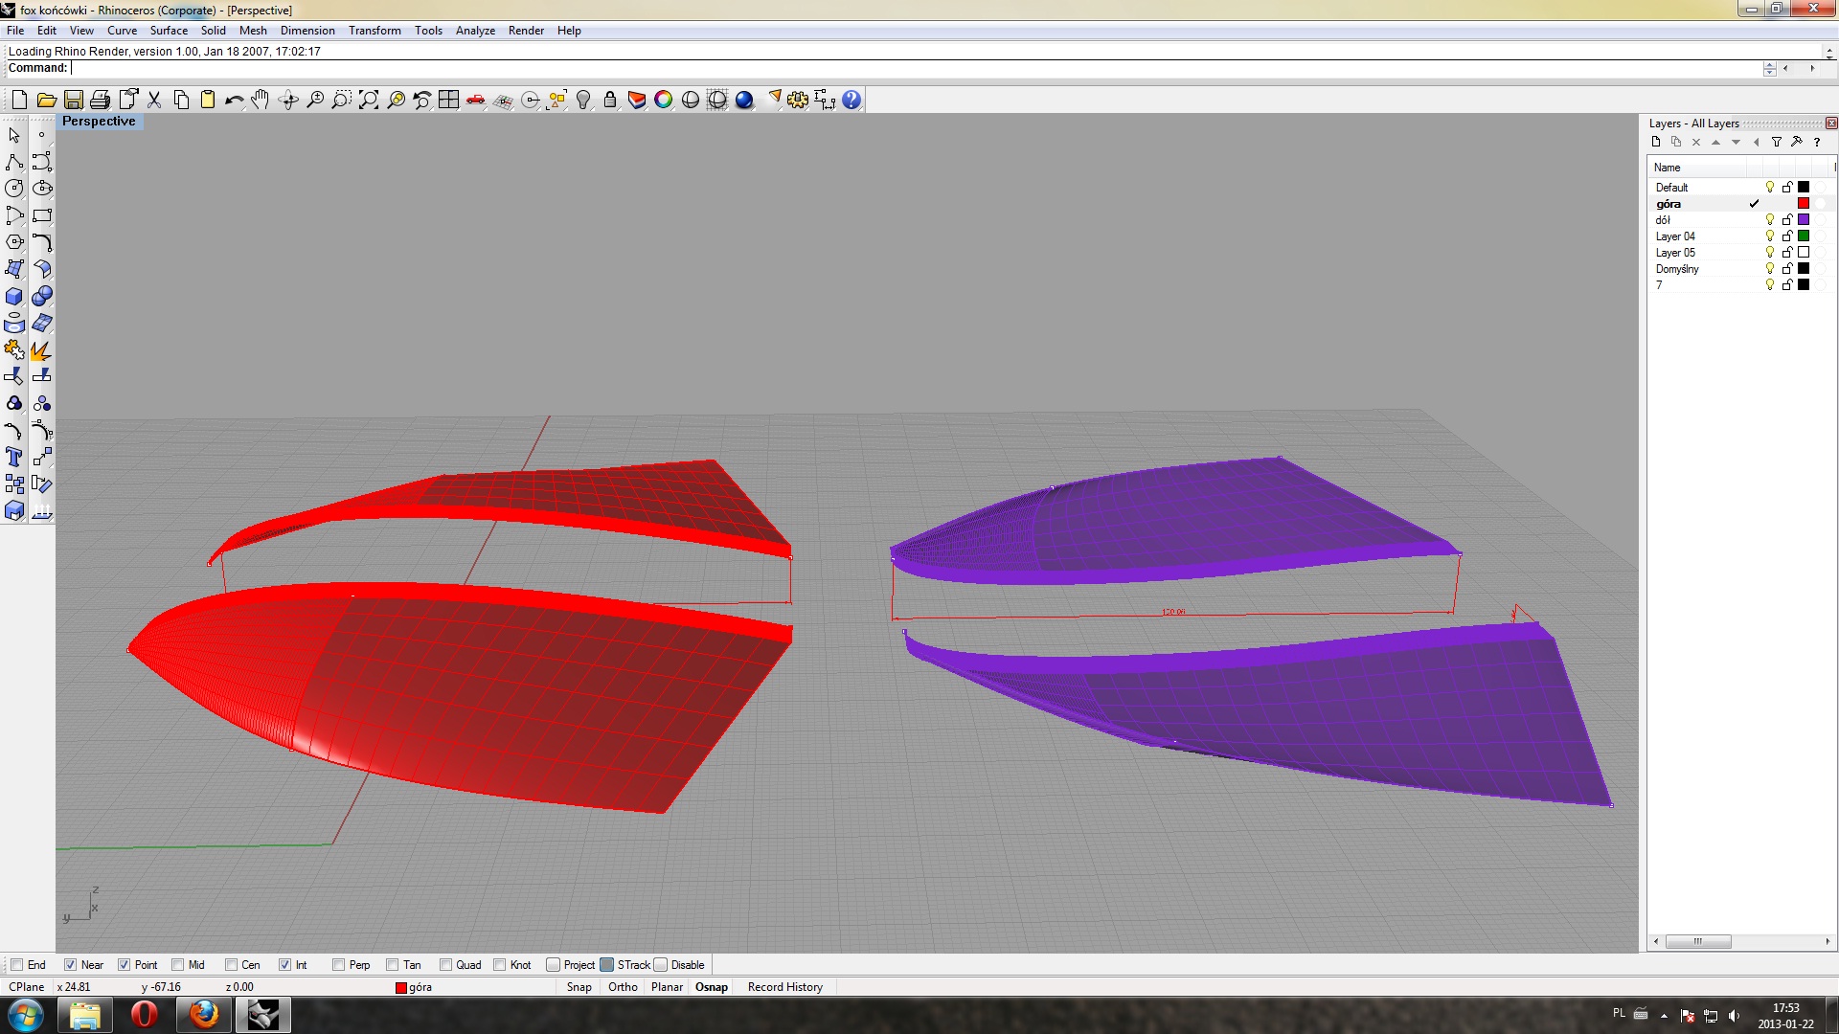
Task: Open the Perspective viewport title menu
Action: 99,122
